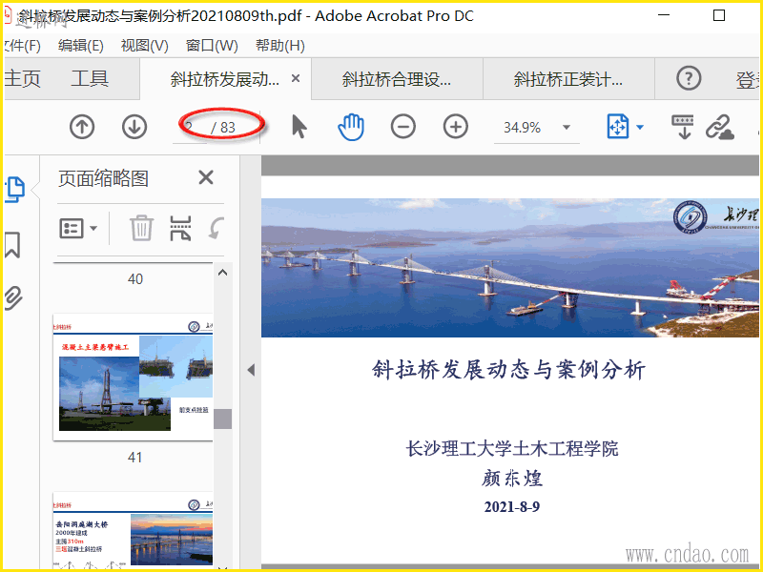Click the thumbnail page number 41 label
Screen dimensions: 763x572
pyautogui.click(x=134, y=458)
